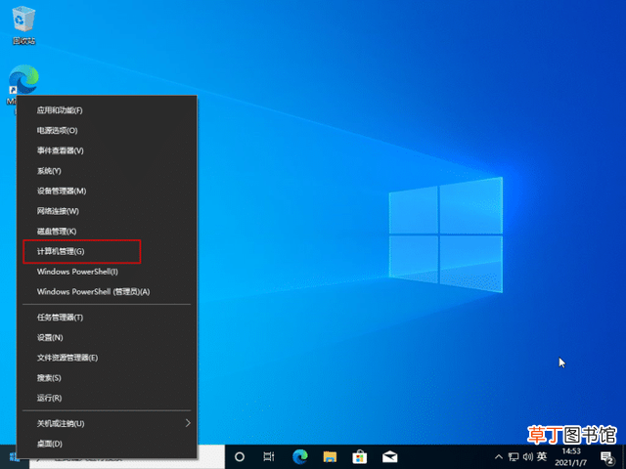
Task: Open volume control tray icon
Action: (x=528, y=456)
